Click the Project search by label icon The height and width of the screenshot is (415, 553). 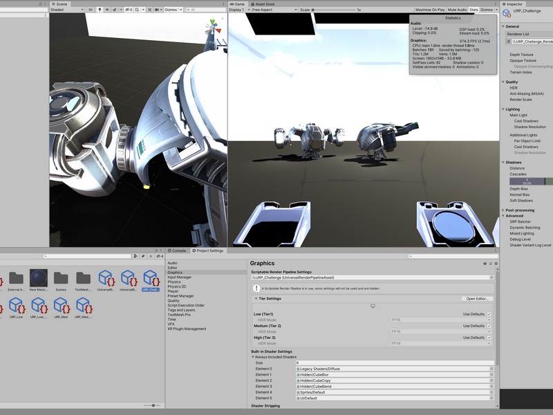tap(143, 256)
